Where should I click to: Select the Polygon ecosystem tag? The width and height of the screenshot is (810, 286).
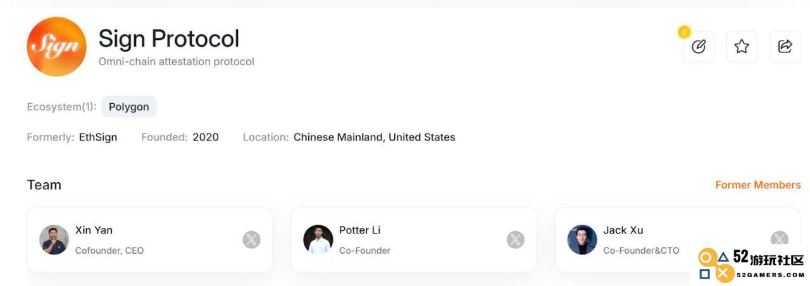click(x=129, y=107)
